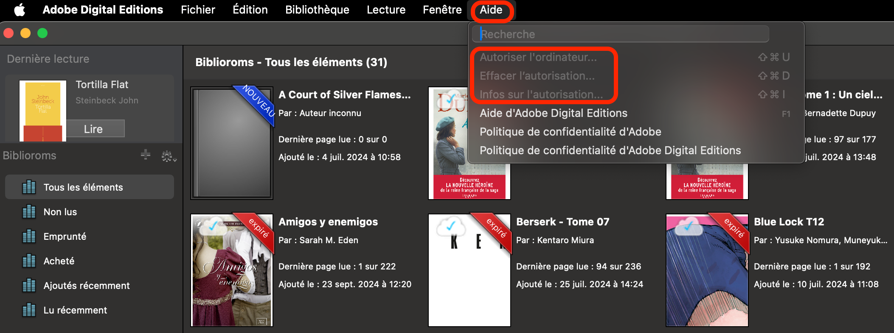This screenshot has height=333, width=894.
Task: Open Amigos y enemigos book cover
Action: [x=232, y=270]
